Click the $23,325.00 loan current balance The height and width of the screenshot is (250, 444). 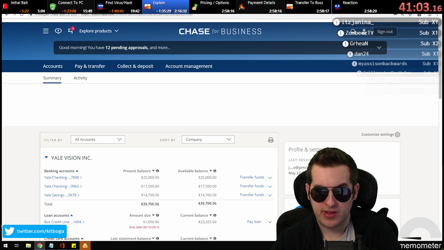click(207, 222)
